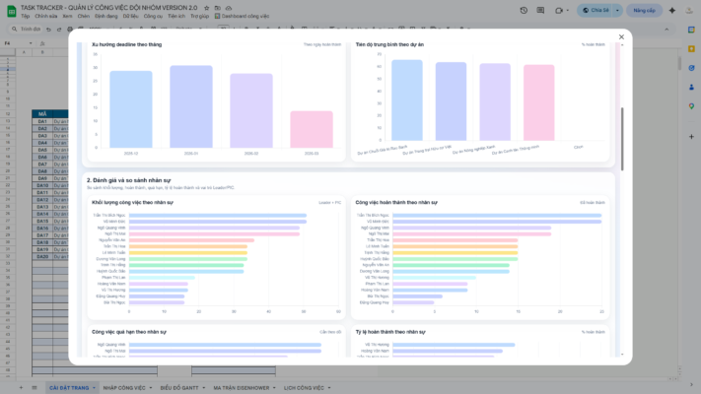Start a meeting camera icon

click(559, 10)
